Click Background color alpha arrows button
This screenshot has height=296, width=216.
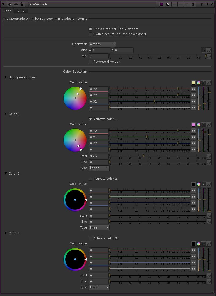click(193, 108)
